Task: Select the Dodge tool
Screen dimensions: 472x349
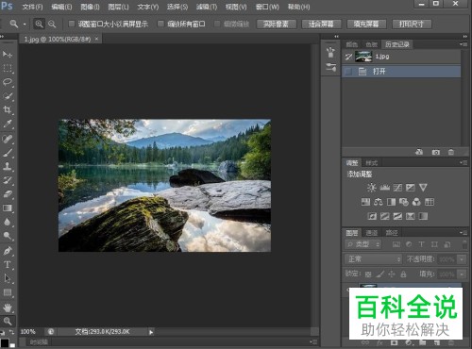Action: click(x=7, y=236)
